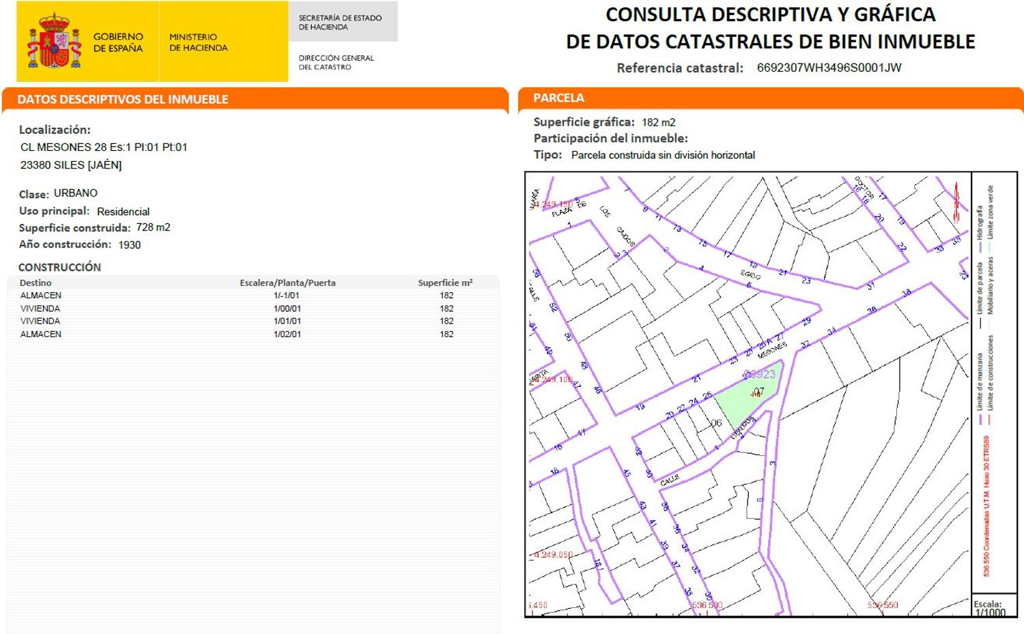Click Año construcción value '1930'

coord(129,245)
